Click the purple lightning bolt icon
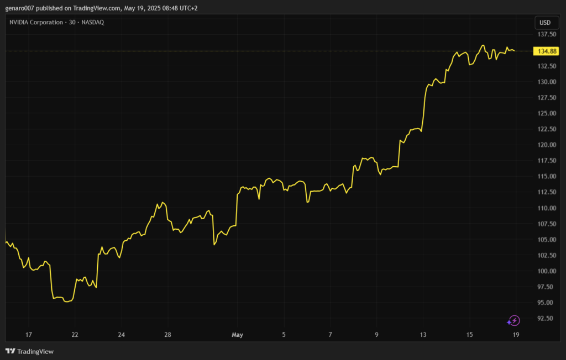Image resolution: width=566 pixels, height=360 pixels. tap(513, 321)
